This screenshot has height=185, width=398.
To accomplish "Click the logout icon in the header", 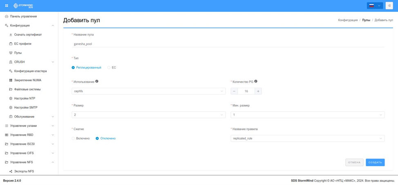I will point(389,6).
